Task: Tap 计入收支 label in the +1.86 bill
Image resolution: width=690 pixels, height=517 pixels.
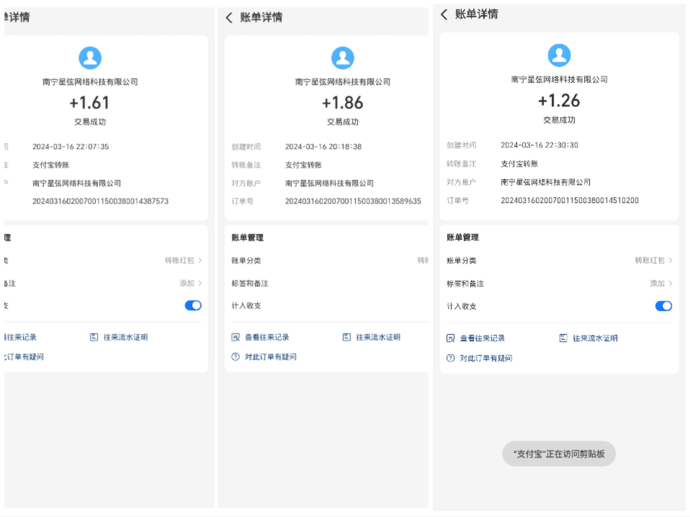Action: pyautogui.click(x=246, y=306)
